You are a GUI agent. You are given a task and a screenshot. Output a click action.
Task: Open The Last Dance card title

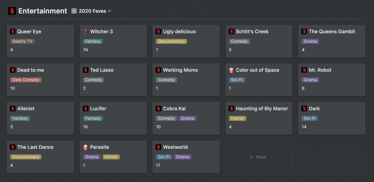(x=35, y=147)
